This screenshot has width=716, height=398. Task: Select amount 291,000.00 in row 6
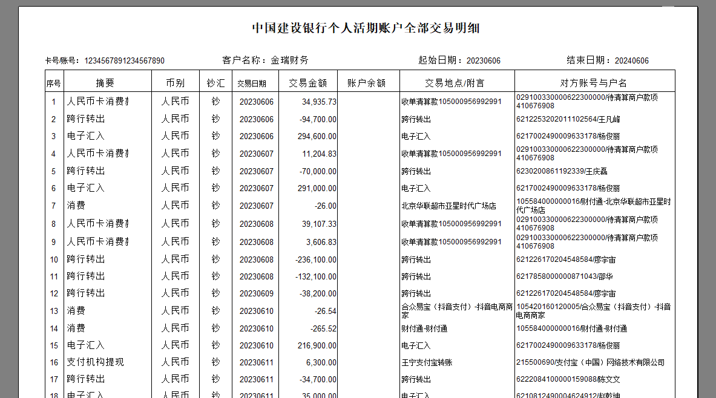click(317, 188)
